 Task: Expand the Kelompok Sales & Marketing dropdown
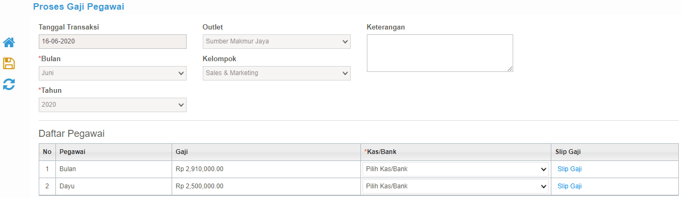tap(276, 73)
